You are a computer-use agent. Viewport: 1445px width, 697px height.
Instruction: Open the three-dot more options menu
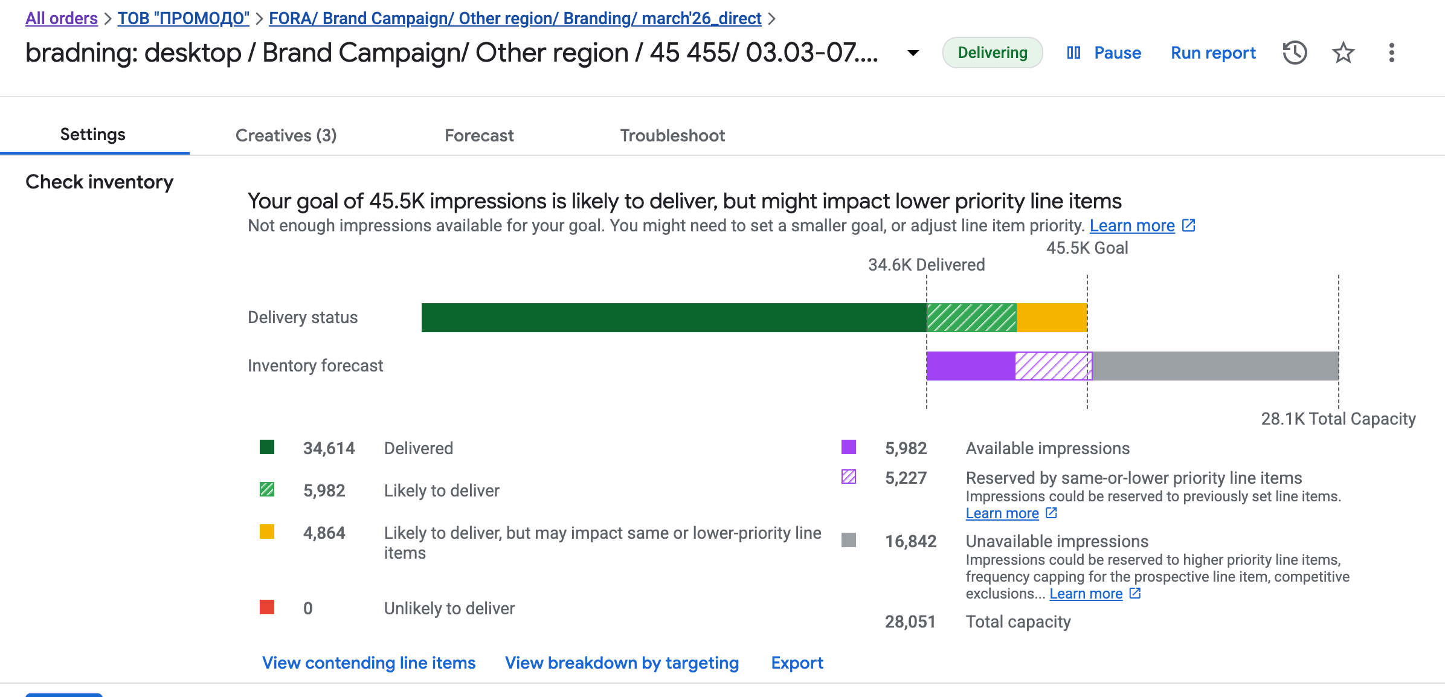tap(1391, 53)
